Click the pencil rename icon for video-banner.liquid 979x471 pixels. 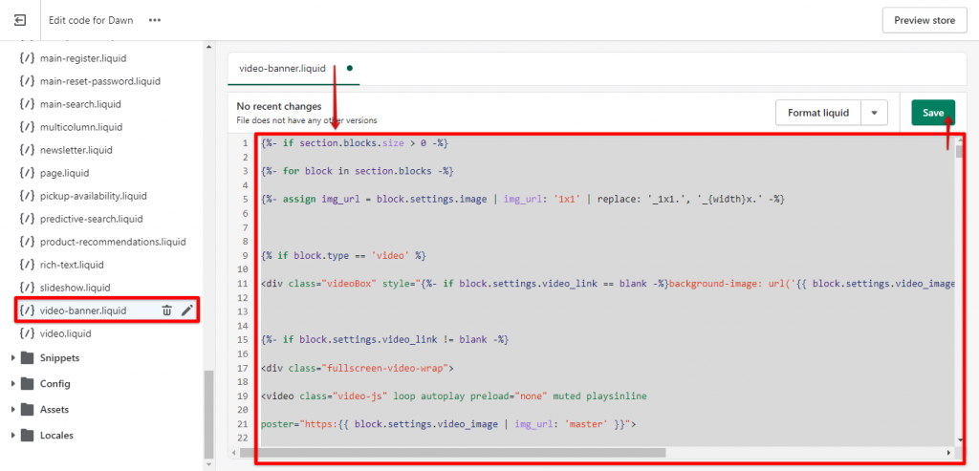[x=187, y=310]
